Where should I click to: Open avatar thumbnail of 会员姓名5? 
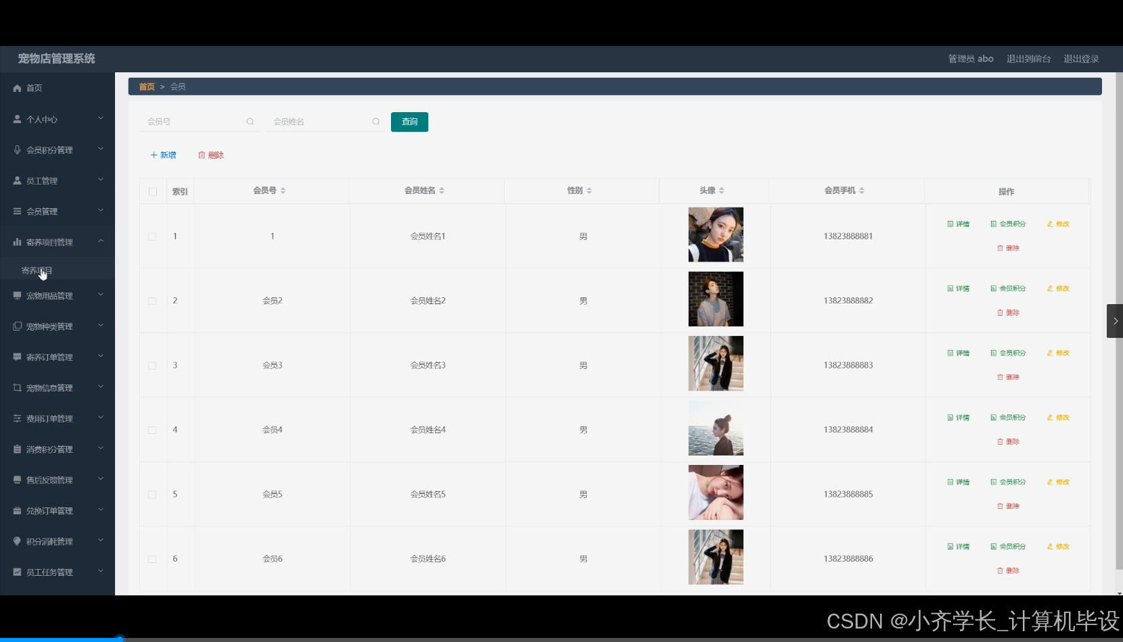click(x=716, y=493)
